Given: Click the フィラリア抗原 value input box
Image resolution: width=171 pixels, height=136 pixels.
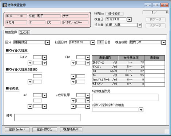Looking at the screenshot, I should point(81,95).
